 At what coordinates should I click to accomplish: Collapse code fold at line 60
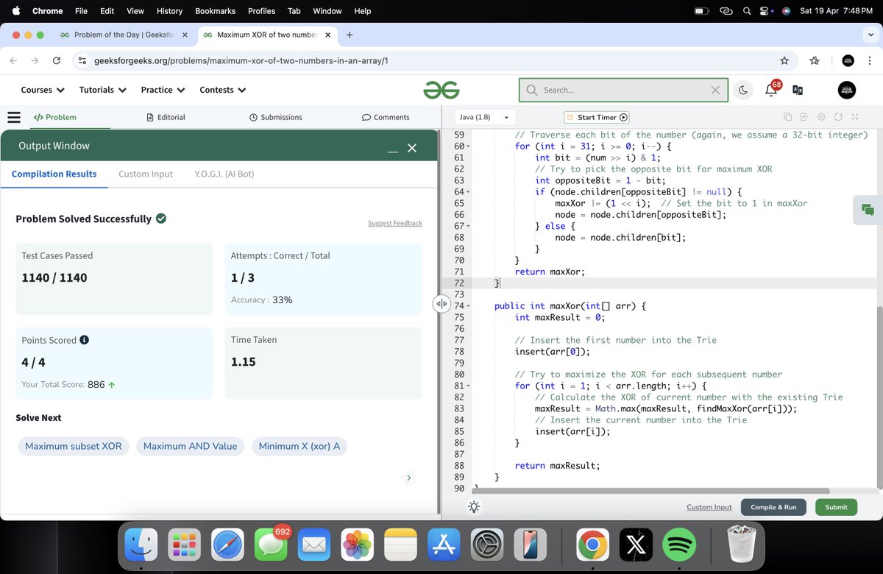[x=469, y=146]
